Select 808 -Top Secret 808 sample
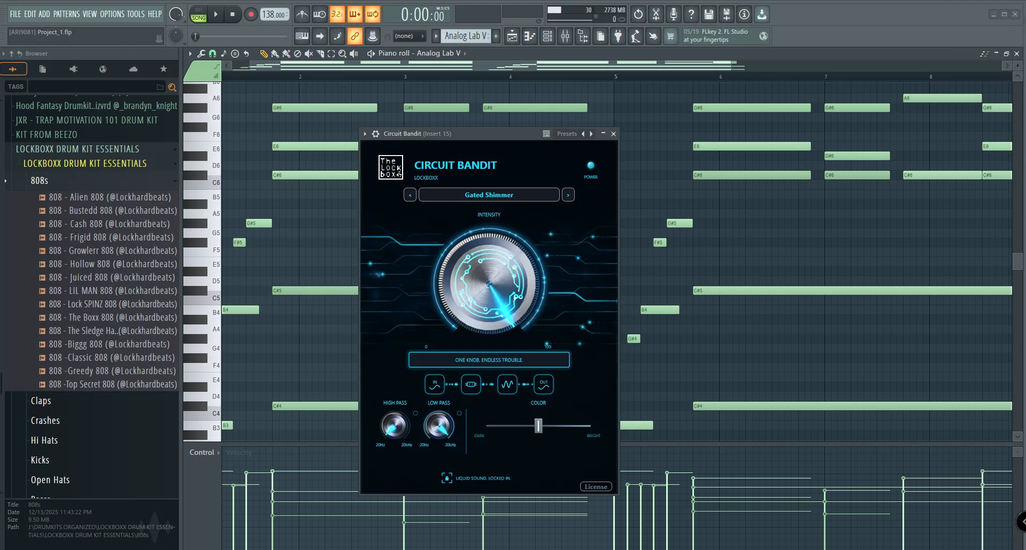This screenshot has width=1026, height=550. pos(112,384)
